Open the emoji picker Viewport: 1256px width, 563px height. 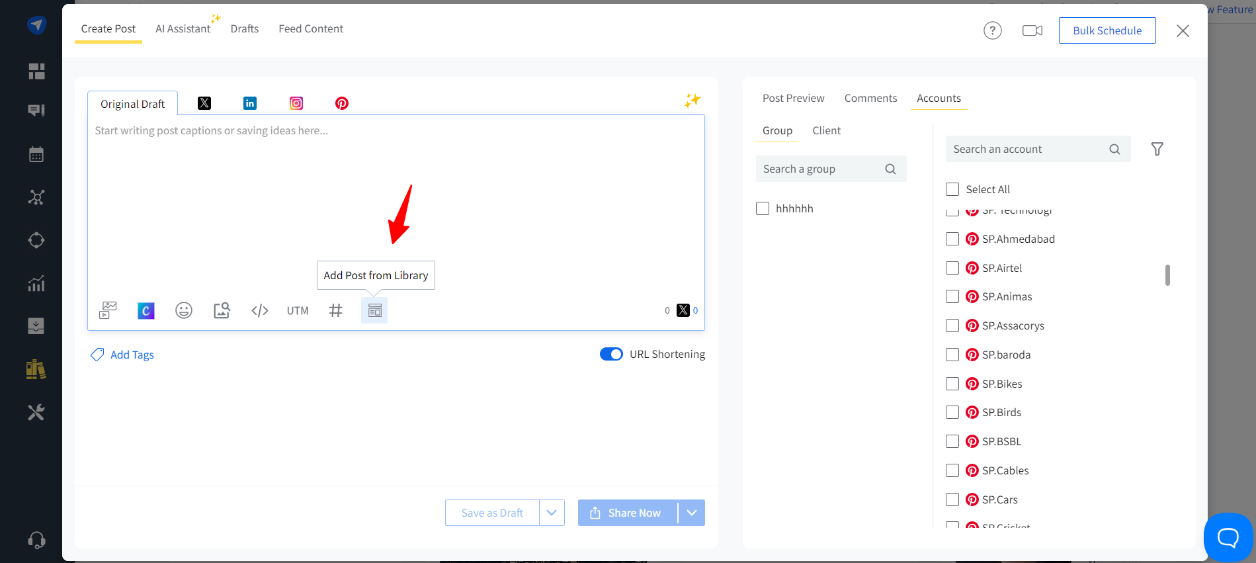coord(184,310)
